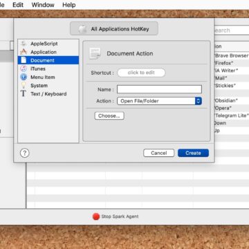Select the Up row in list
This screenshot has width=249, height=249.
pos(232,131)
